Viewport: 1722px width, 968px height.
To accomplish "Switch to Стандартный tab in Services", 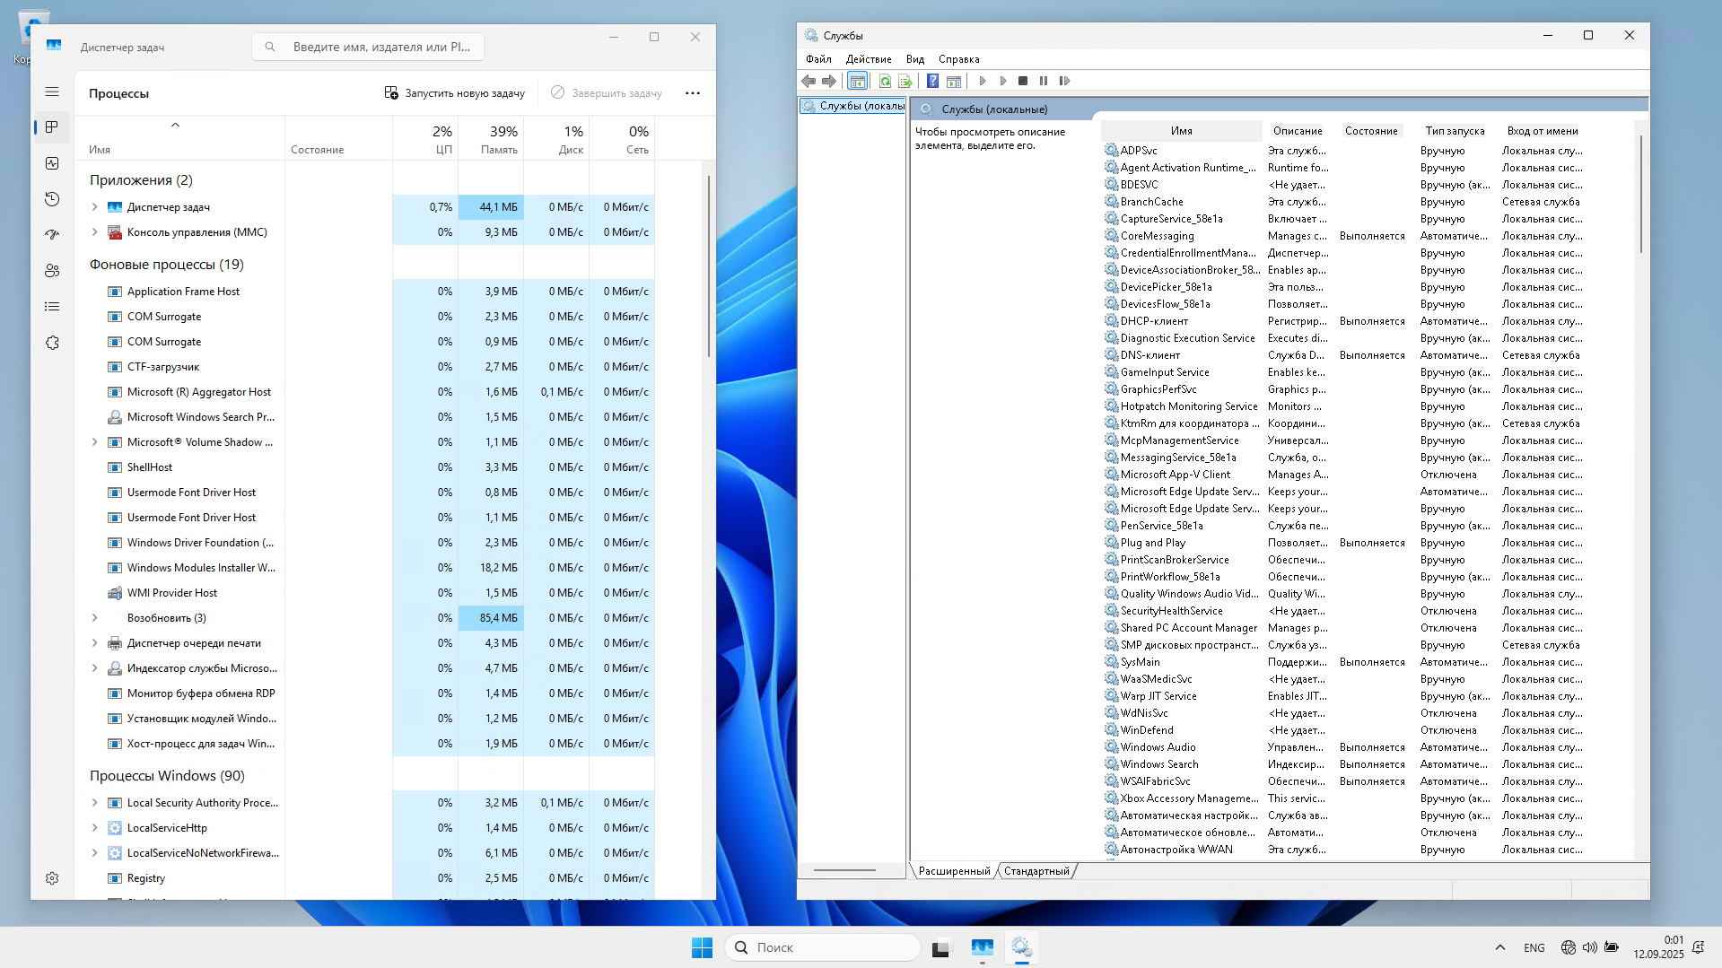I will coord(1036,871).
